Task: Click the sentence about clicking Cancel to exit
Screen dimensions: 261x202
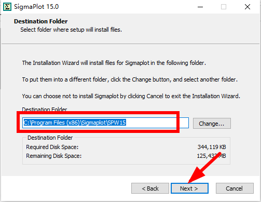Action: [x=131, y=96]
